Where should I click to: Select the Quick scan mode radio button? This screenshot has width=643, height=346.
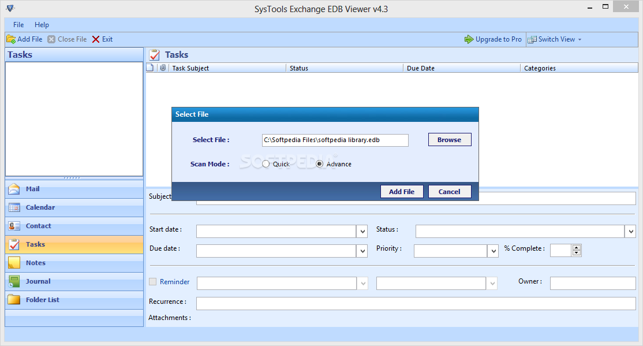pos(266,164)
